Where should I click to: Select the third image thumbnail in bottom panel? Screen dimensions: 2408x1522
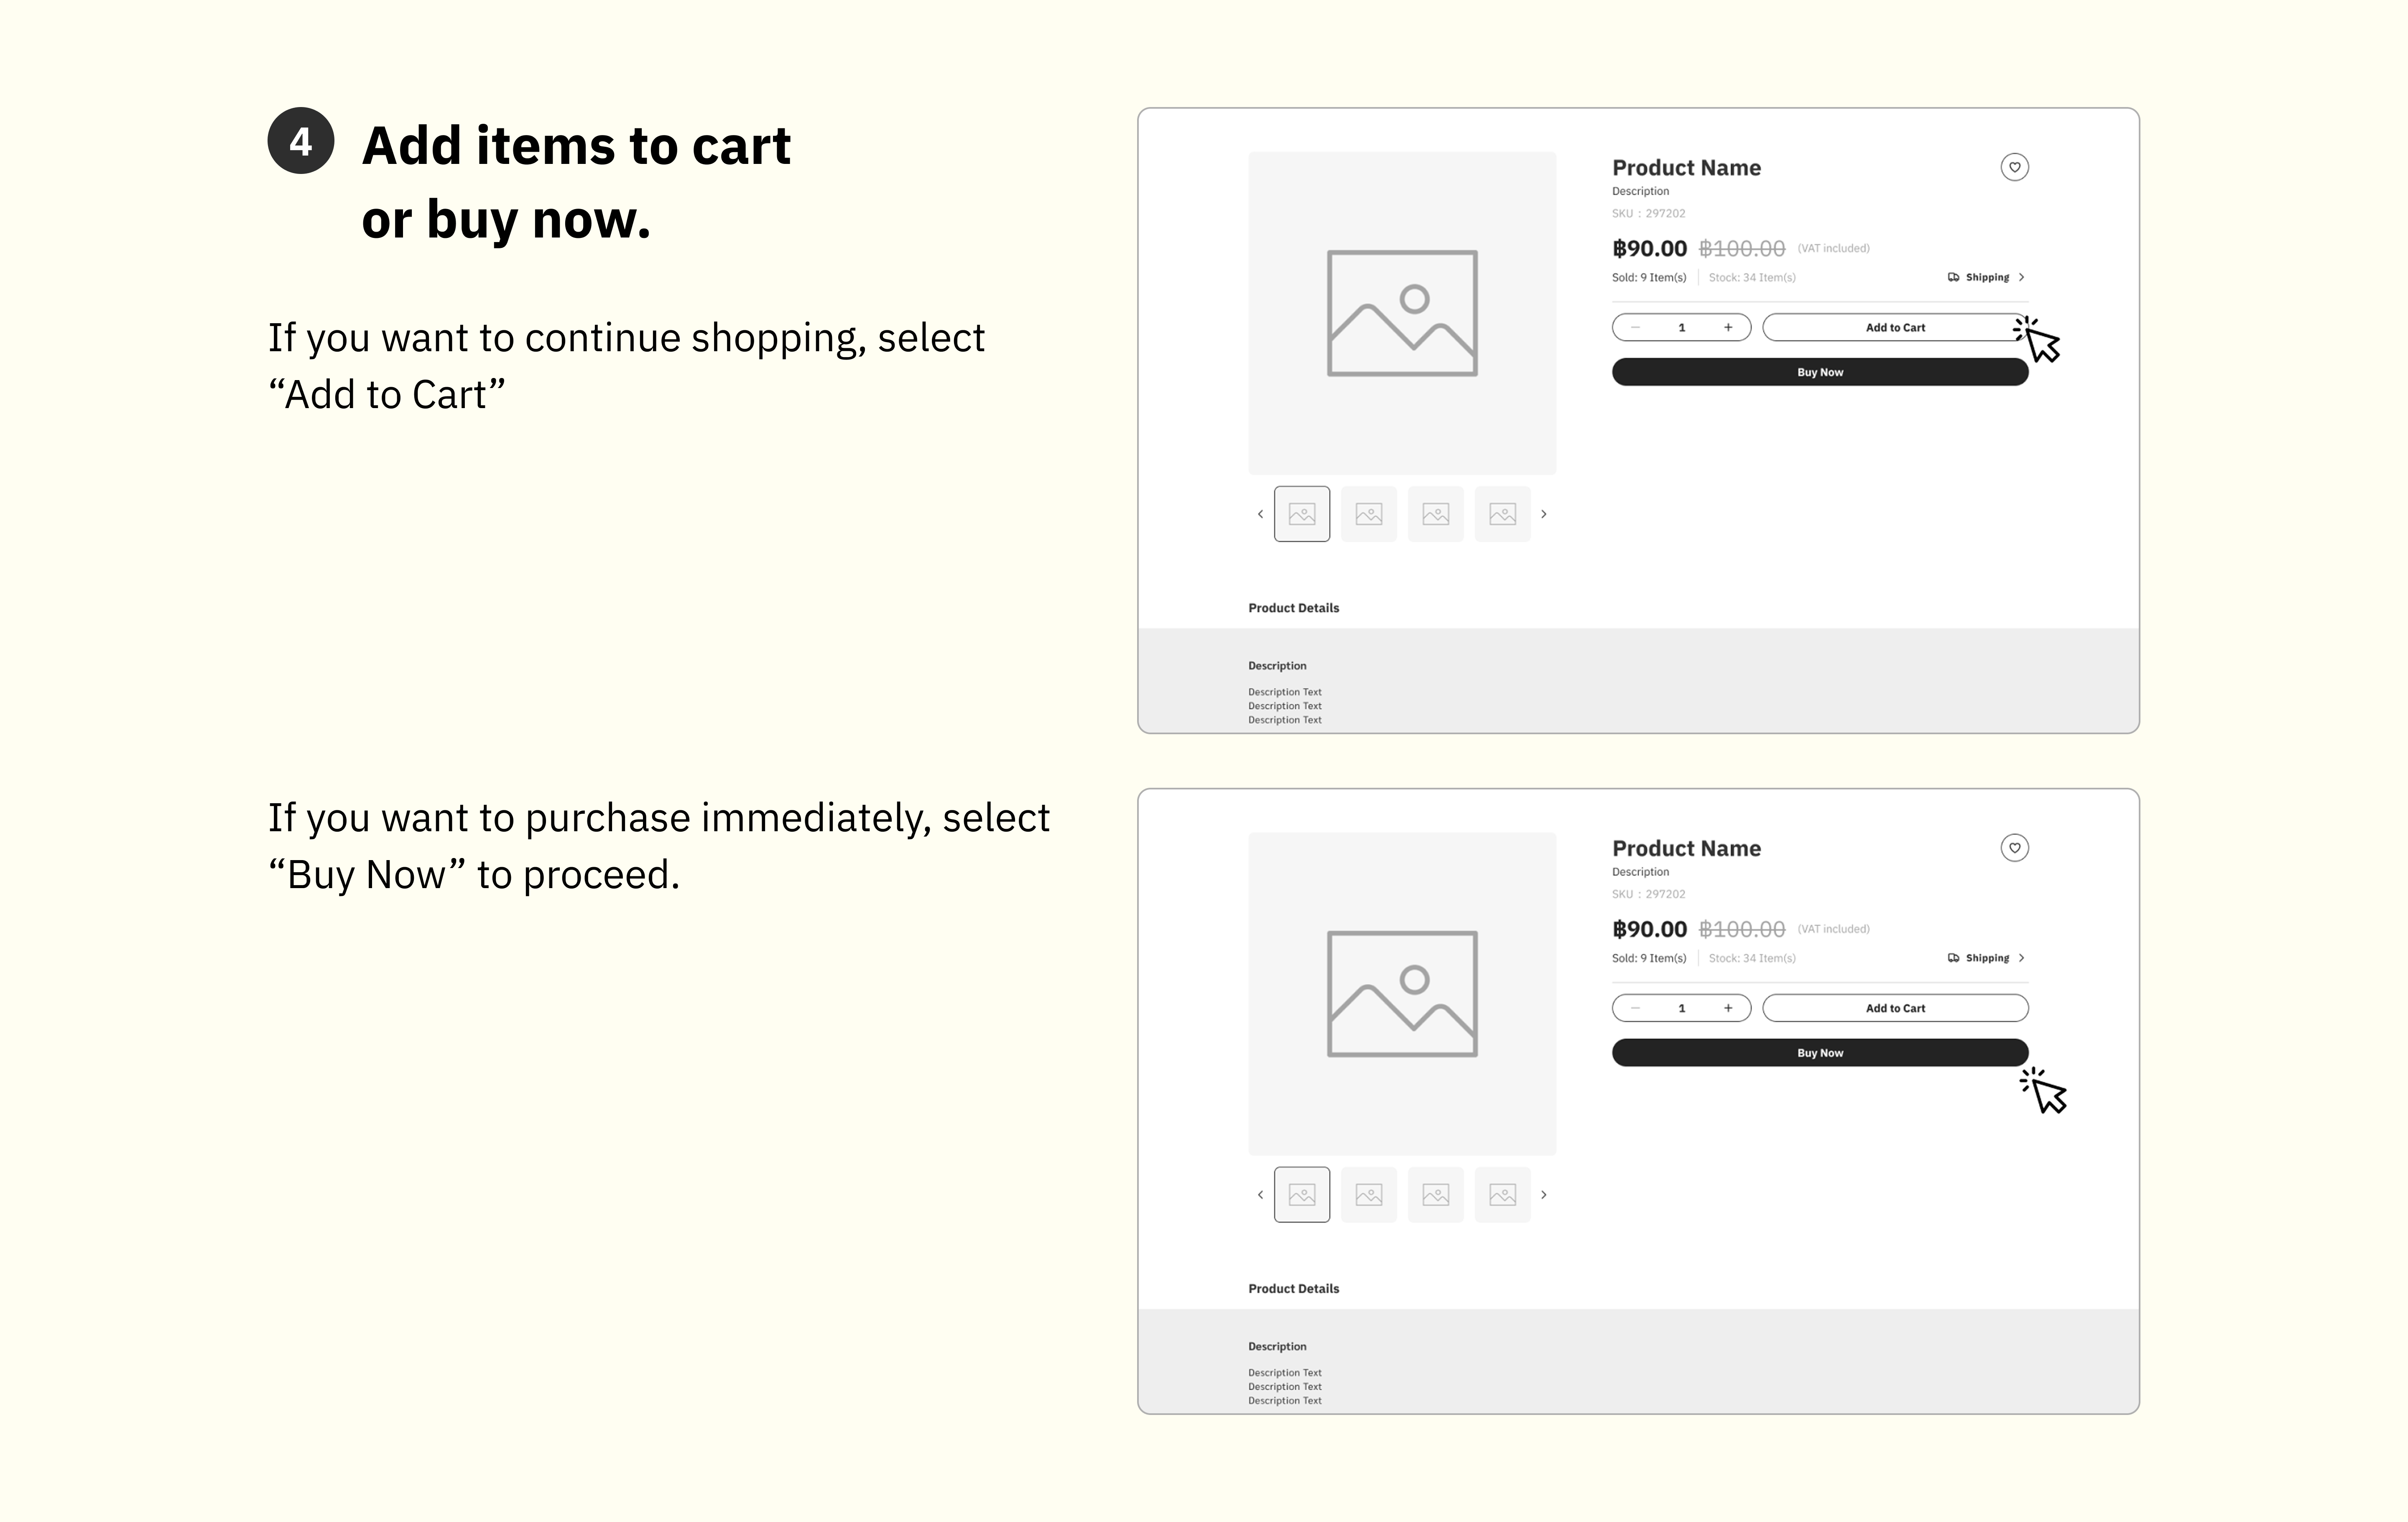1436,1195
